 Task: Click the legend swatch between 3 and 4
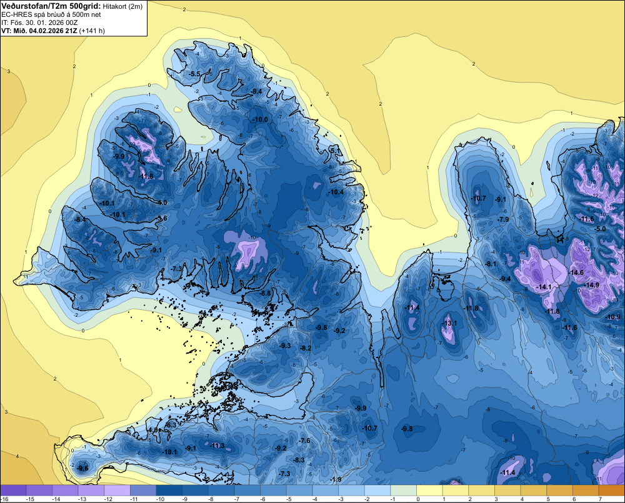click(x=507, y=491)
